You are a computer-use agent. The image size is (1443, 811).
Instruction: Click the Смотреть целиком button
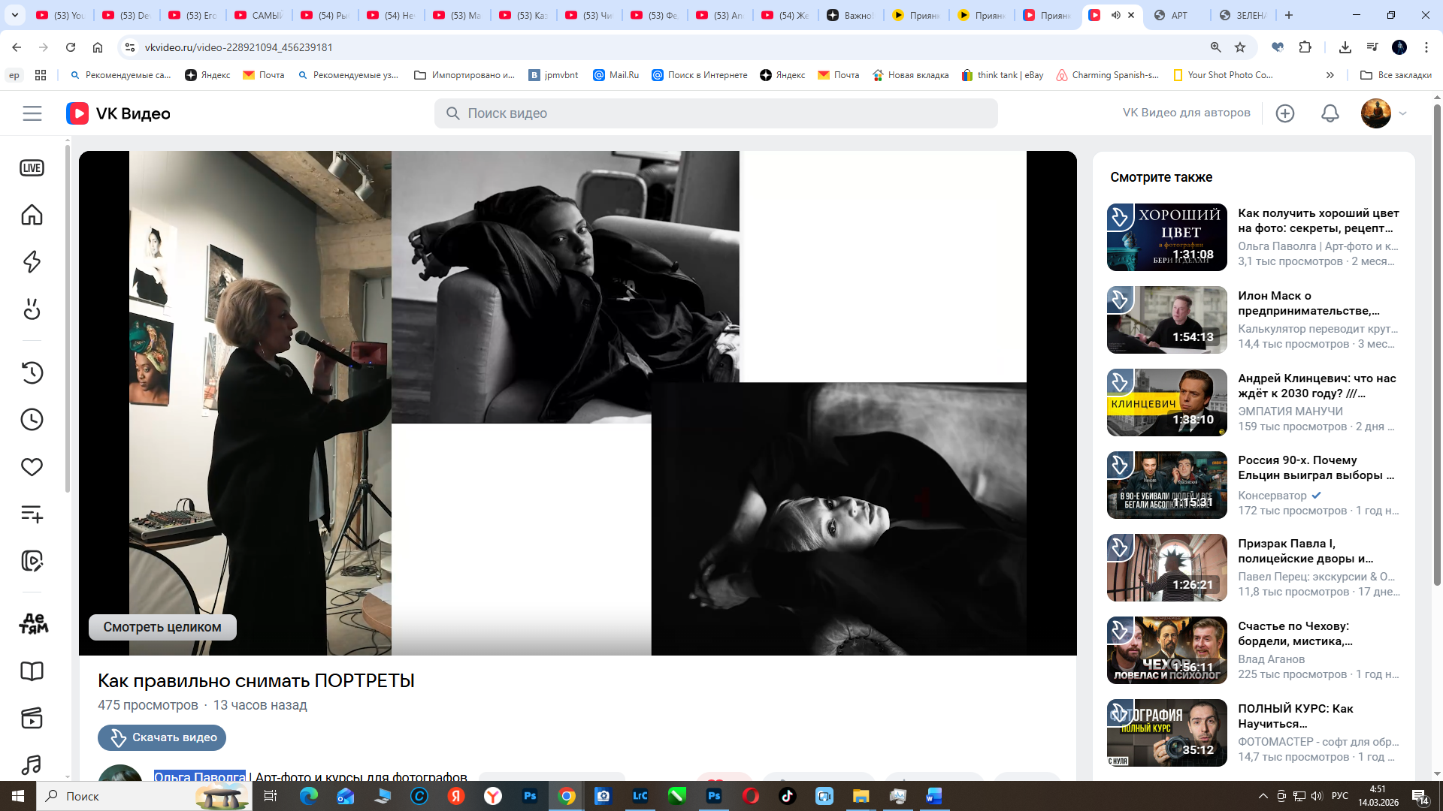[162, 627]
